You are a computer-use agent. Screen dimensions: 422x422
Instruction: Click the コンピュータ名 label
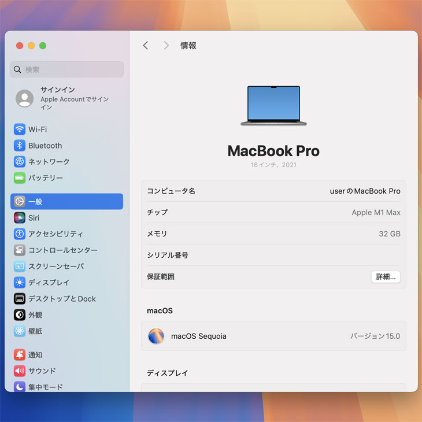pos(171,191)
